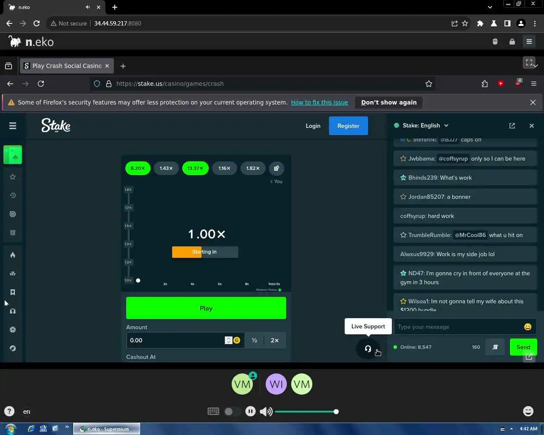This screenshot has width=544, height=435.
Task: Open Firefox extensions puzzle icon
Action: click(x=484, y=84)
